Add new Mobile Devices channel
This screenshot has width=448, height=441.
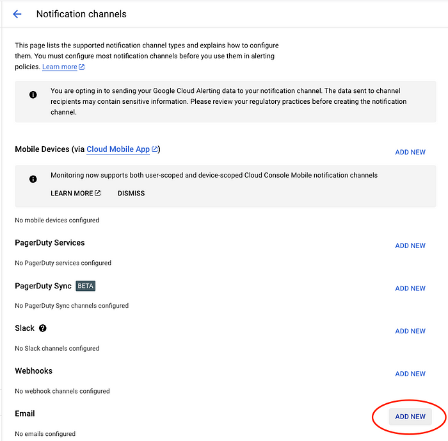click(410, 152)
